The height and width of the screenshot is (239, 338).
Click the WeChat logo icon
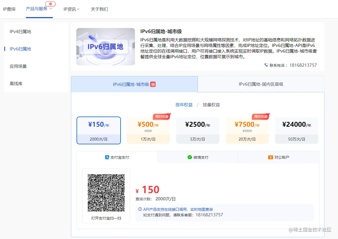click(x=190, y=157)
